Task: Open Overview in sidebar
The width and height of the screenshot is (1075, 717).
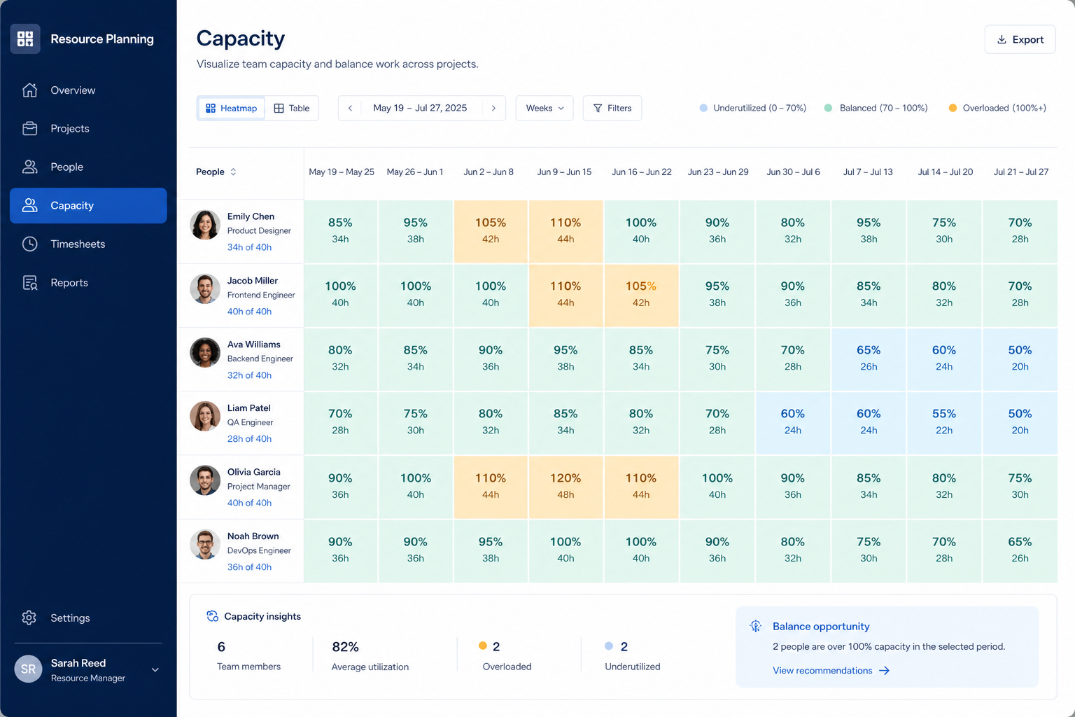Action: coord(88,90)
